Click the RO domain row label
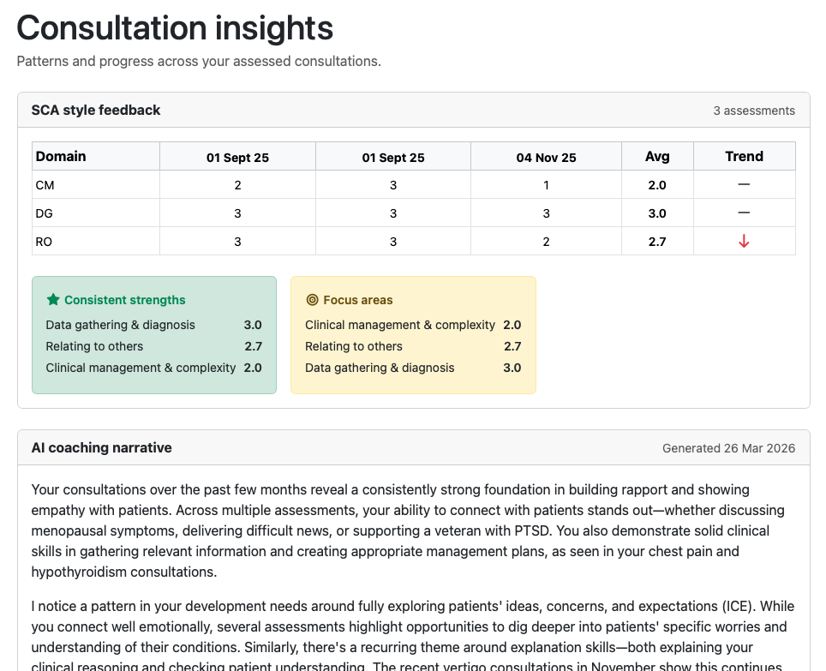 (45, 242)
